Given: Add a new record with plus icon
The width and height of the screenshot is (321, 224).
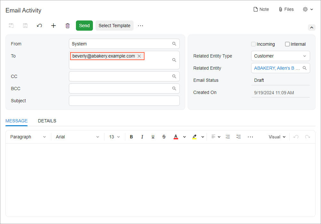Looking at the screenshot, I should tap(54, 26).
